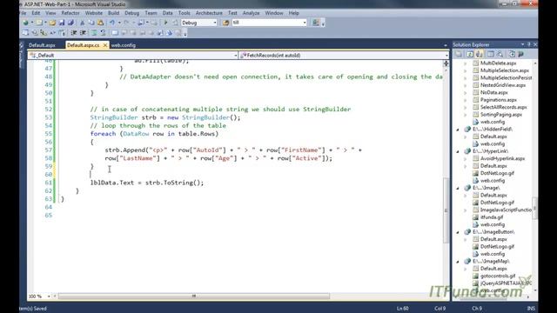The image size is (557, 313).
Task: Click the editor horizontal scrollbar thumb
Action: point(194,296)
